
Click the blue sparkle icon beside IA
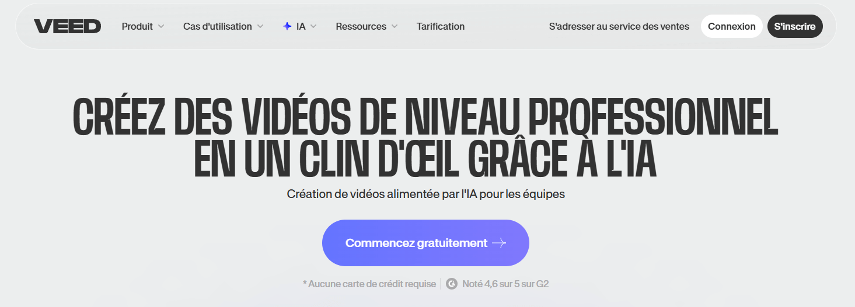click(287, 26)
